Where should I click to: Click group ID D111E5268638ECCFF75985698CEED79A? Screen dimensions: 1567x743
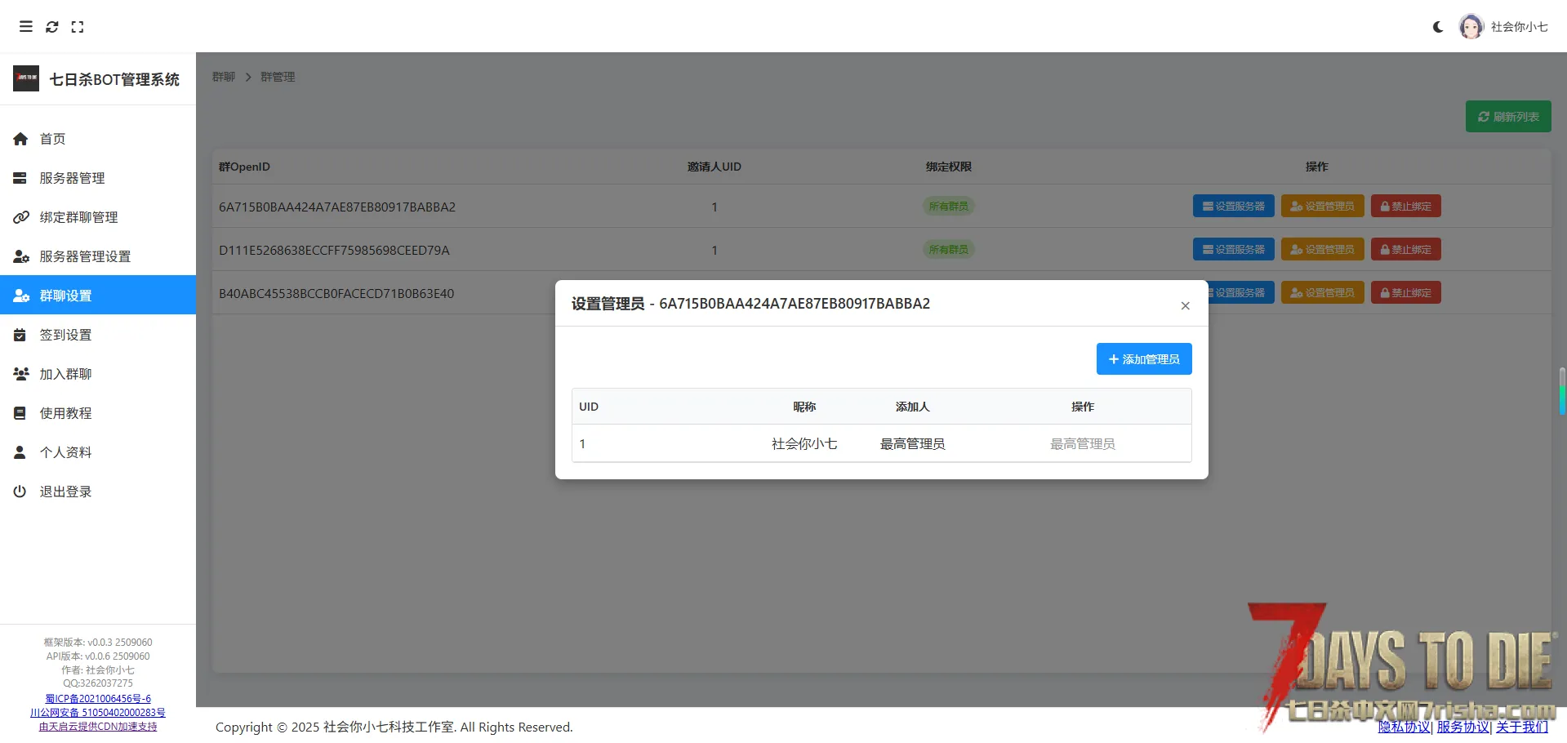point(334,251)
